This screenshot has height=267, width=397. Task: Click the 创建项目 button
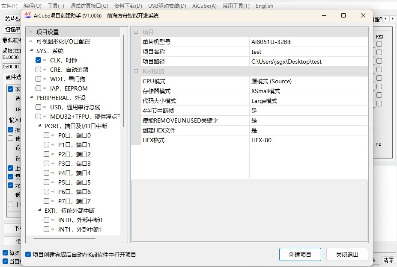pos(300,255)
